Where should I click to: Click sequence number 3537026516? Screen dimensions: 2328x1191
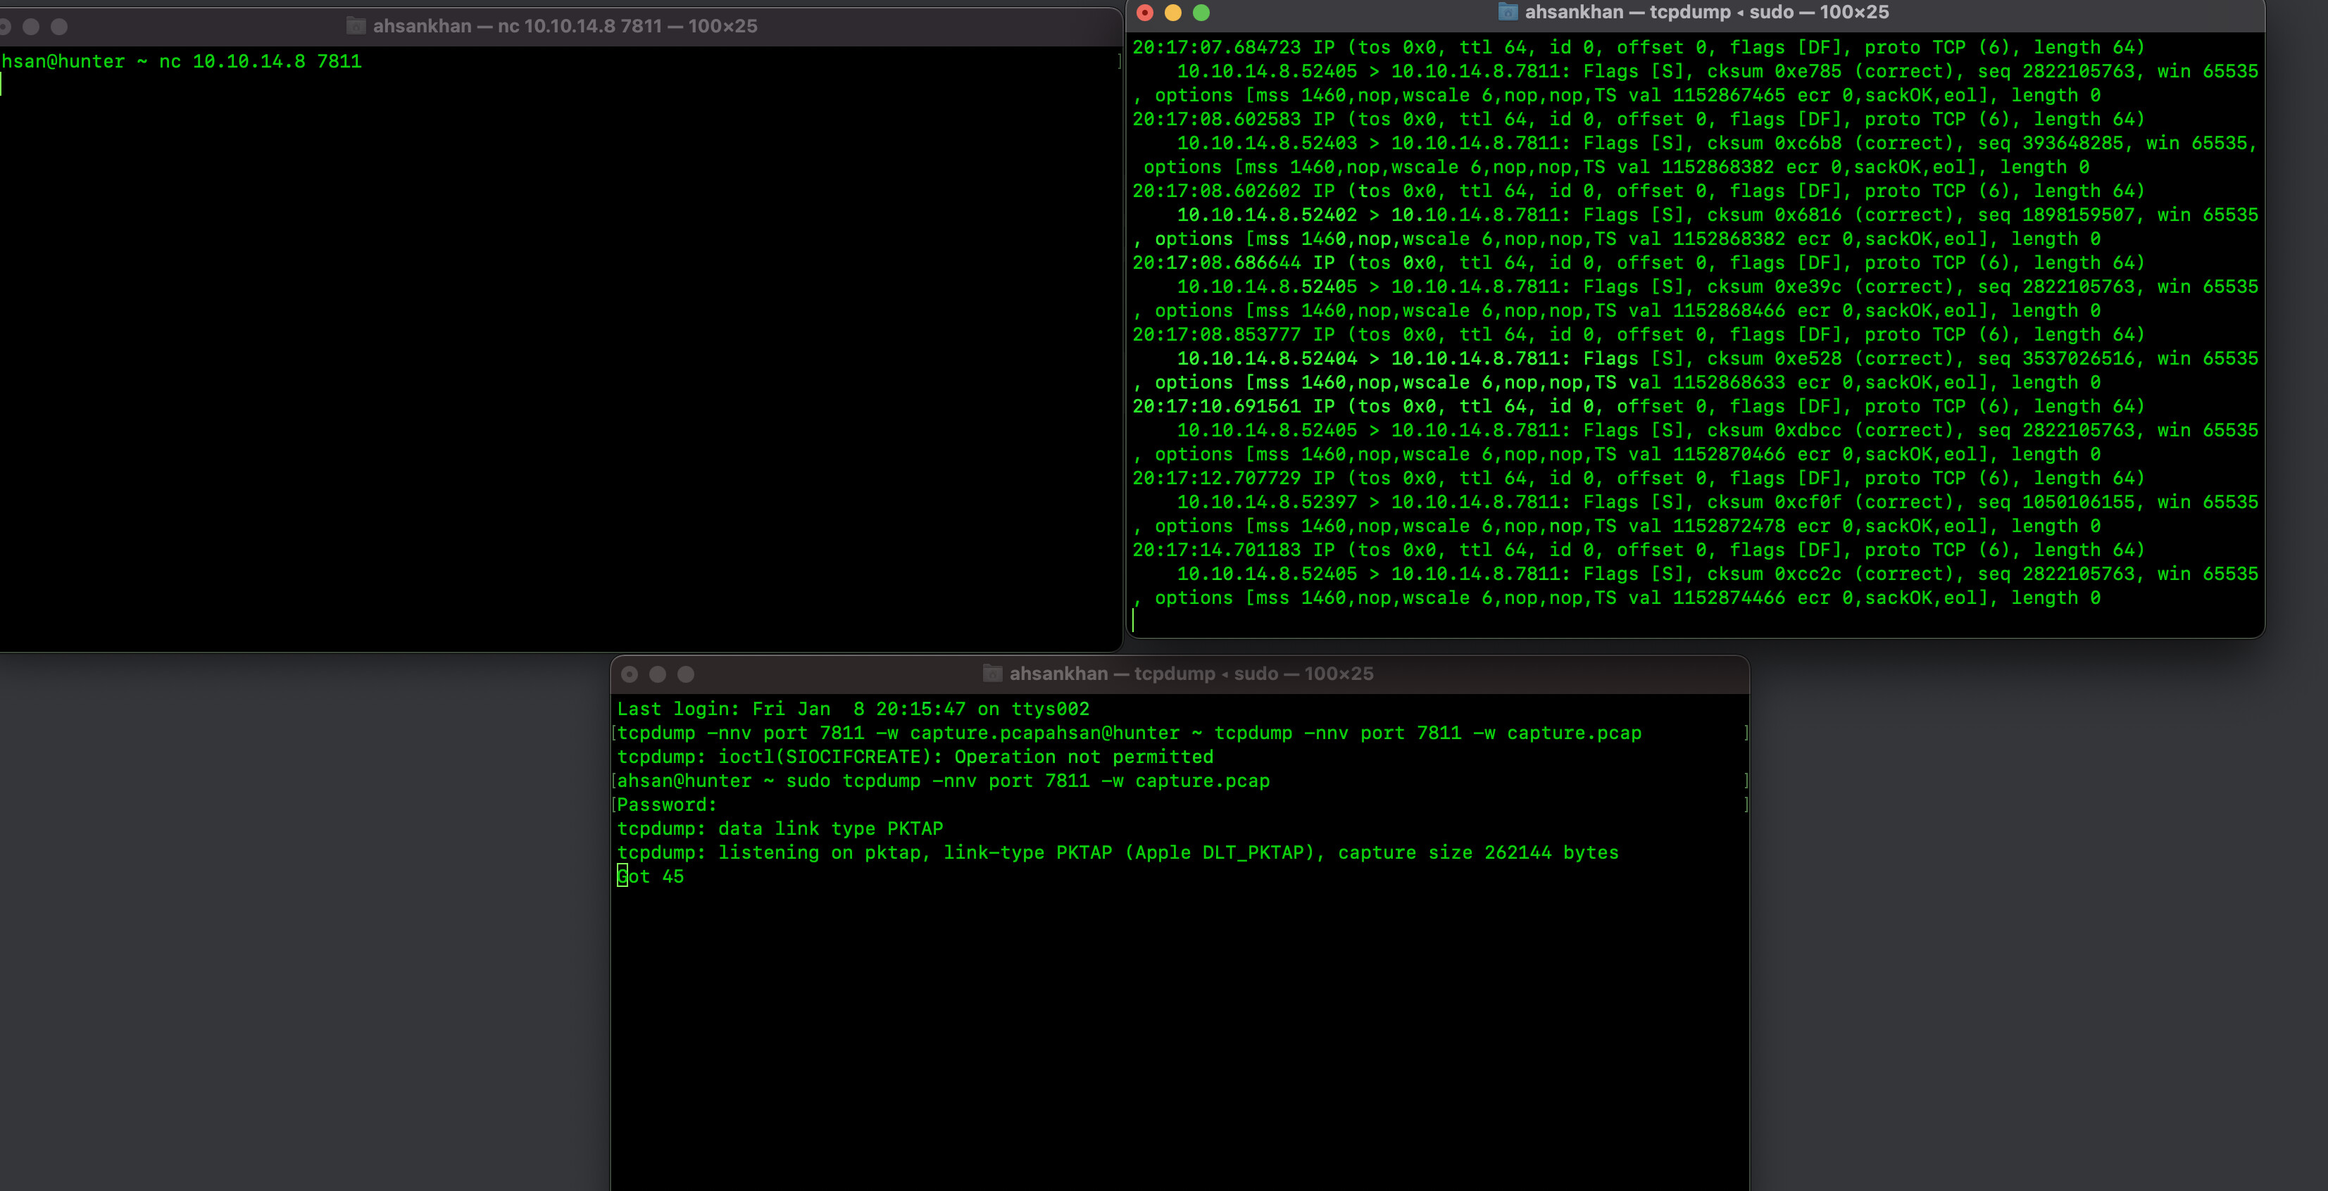2078,359
